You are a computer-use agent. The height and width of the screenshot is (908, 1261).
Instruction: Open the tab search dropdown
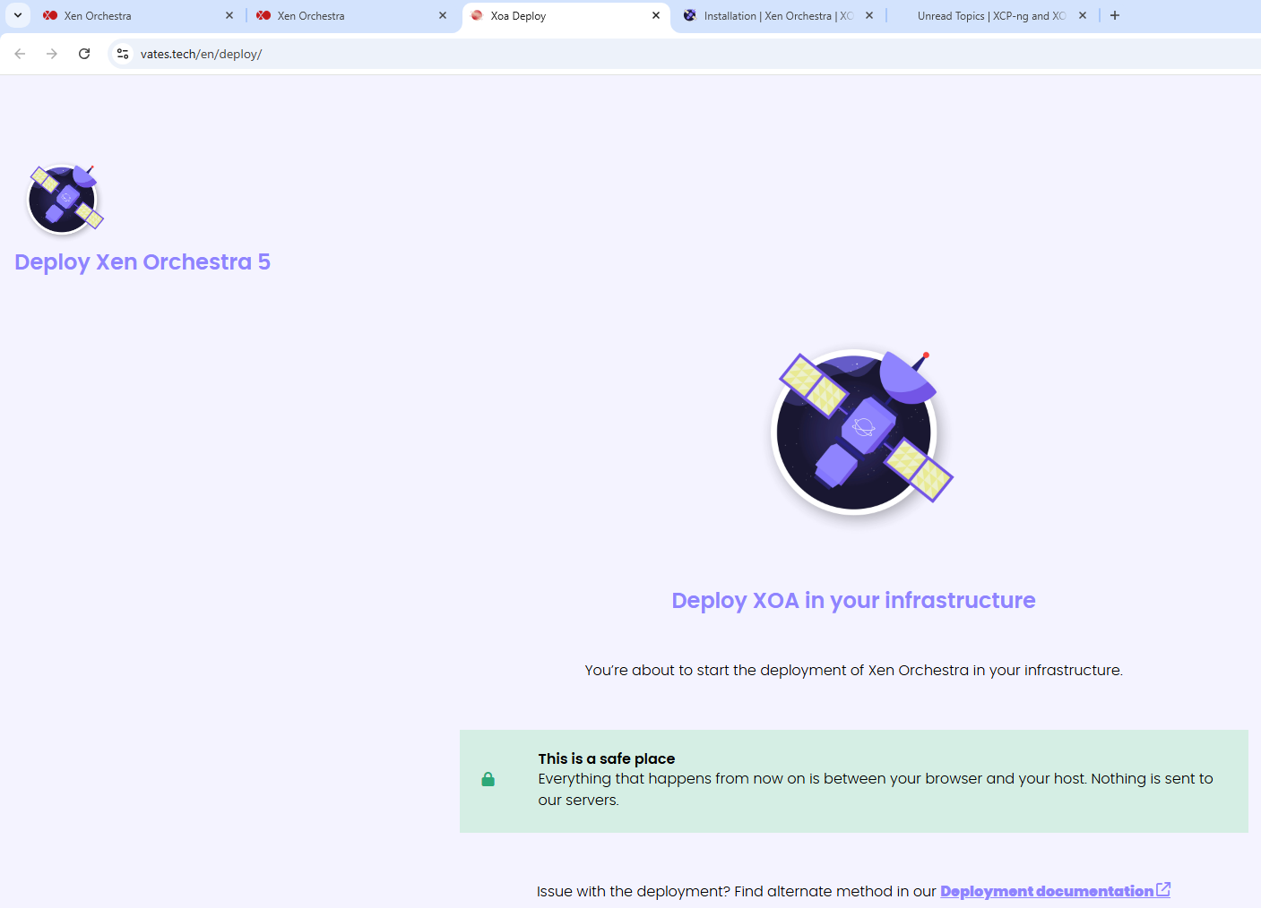coord(18,15)
